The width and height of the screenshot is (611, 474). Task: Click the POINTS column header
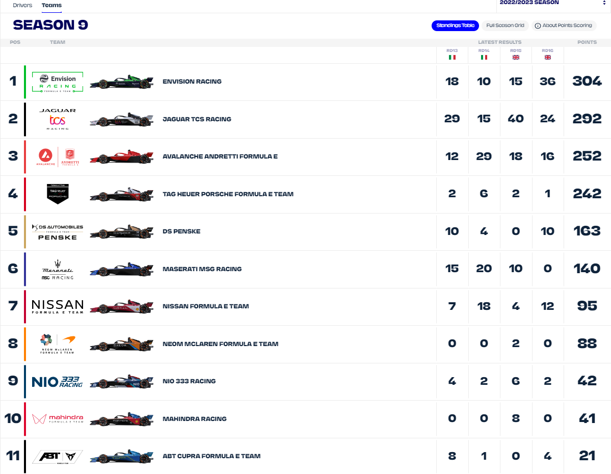point(587,42)
